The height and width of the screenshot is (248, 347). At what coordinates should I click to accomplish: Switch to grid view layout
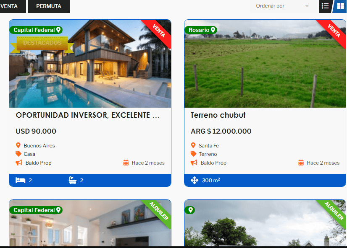(340, 6)
